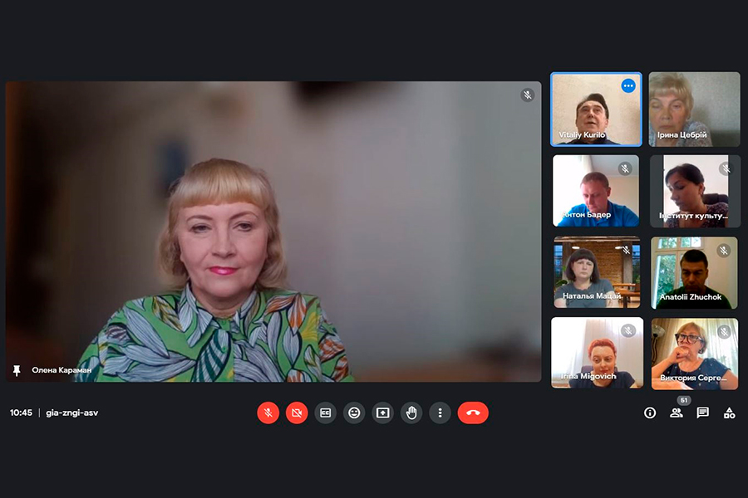Click muted mic icon on Виктория Серге... tile
The width and height of the screenshot is (748, 498).
click(724, 332)
